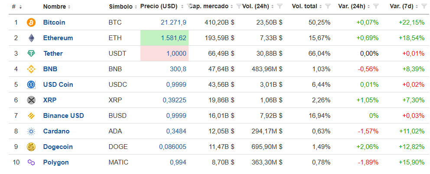Screen dimensions: 430x174
Task: Click the blue USD Coin logo
Action: point(31,85)
